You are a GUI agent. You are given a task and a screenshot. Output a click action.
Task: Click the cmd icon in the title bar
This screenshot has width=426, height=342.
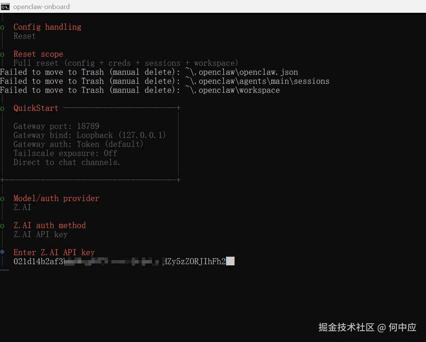tap(5, 6)
